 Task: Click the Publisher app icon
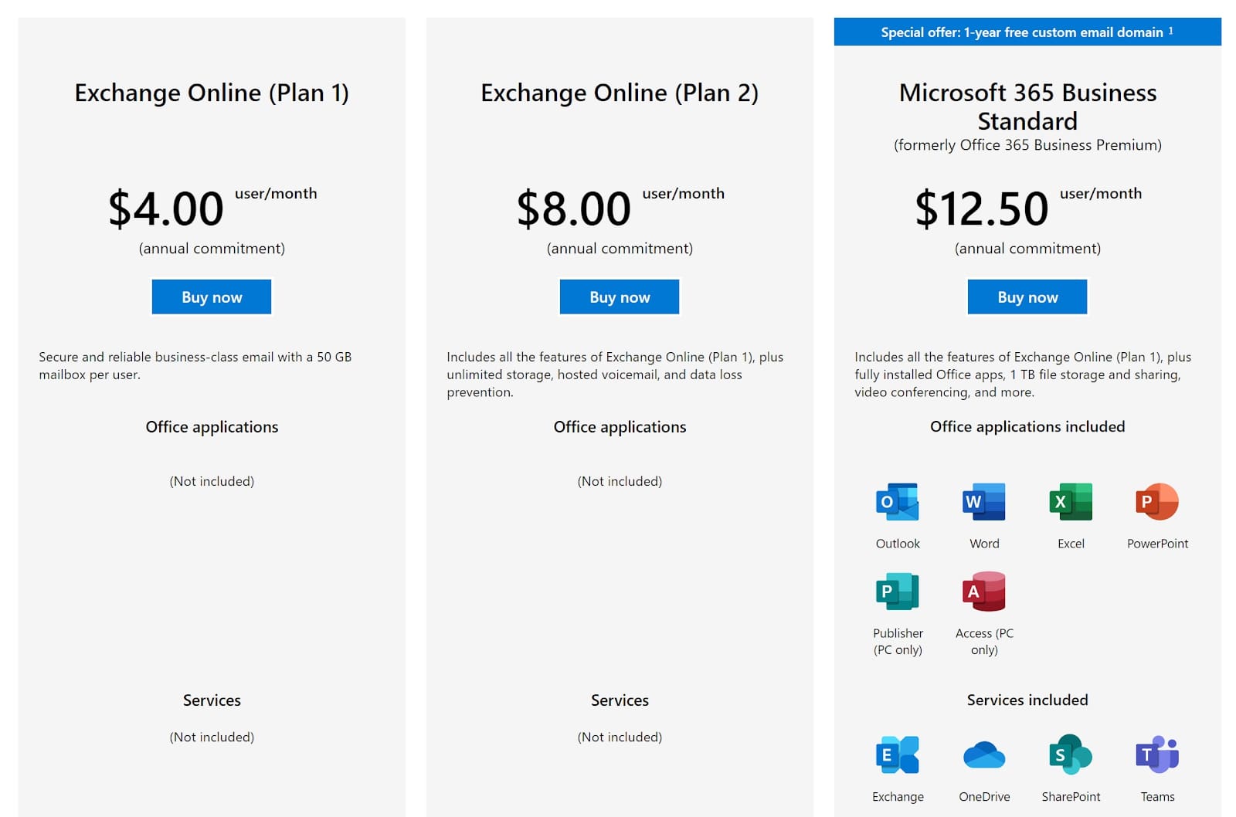(898, 592)
